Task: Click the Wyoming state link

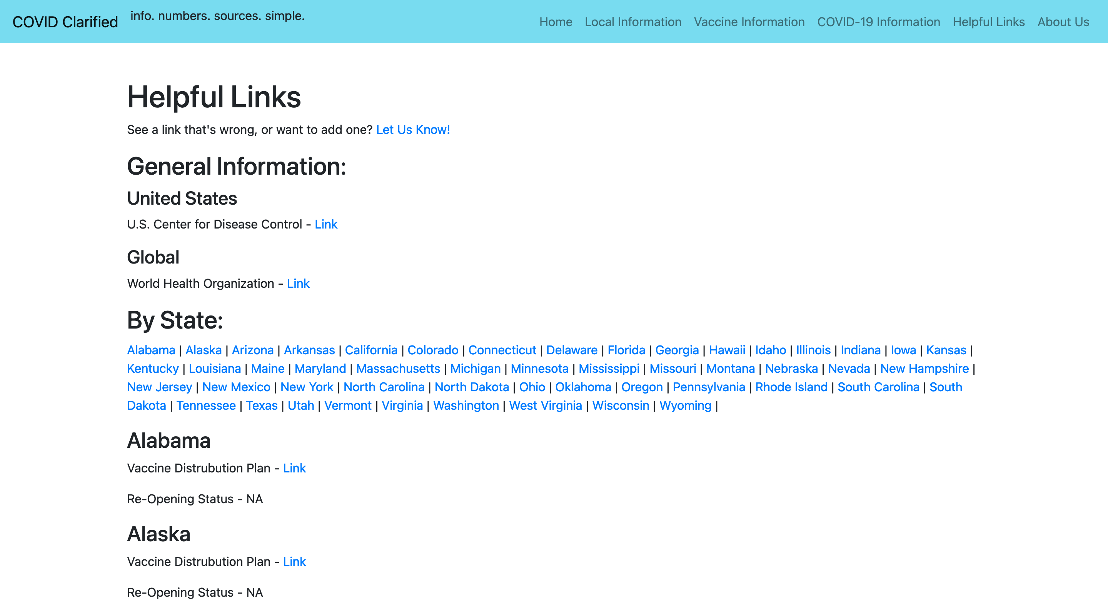Action: [x=685, y=405]
